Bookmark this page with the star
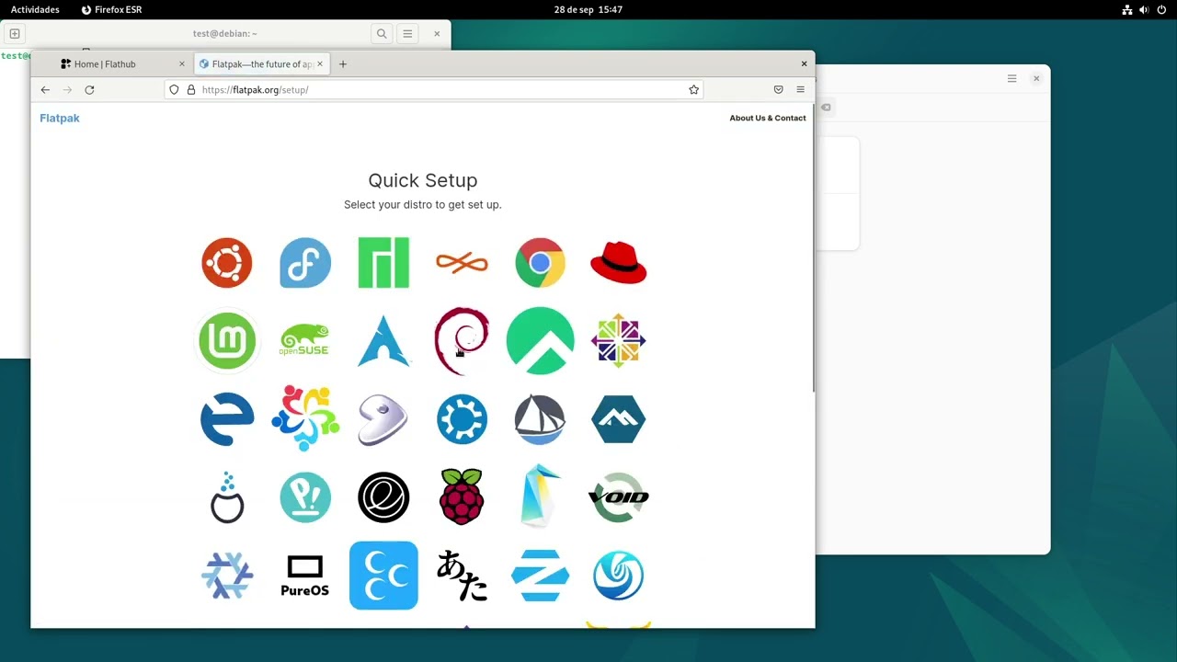The width and height of the screenshot is (1177, 662). [x=694, y=89]
